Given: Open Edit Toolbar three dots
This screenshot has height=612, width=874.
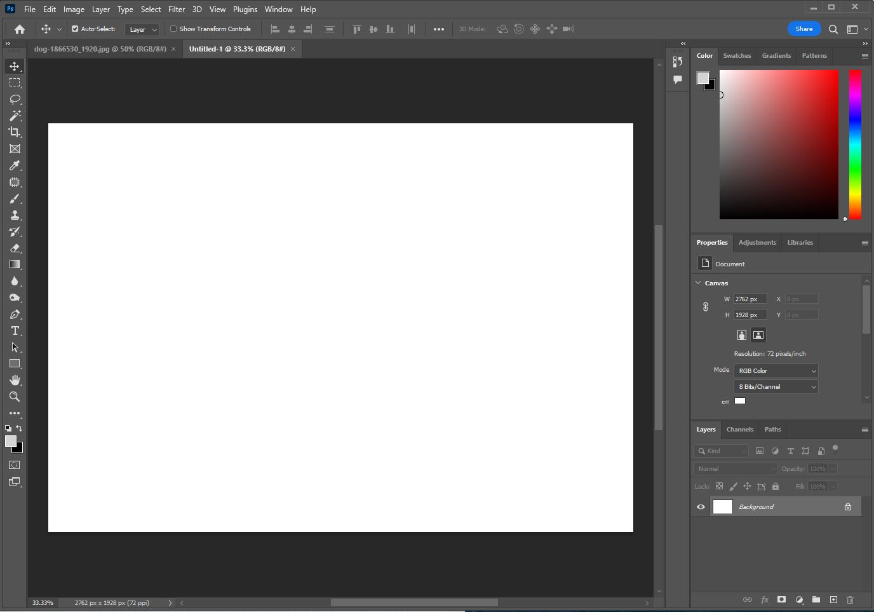Looking at the screenshot, I should [15, 413].
